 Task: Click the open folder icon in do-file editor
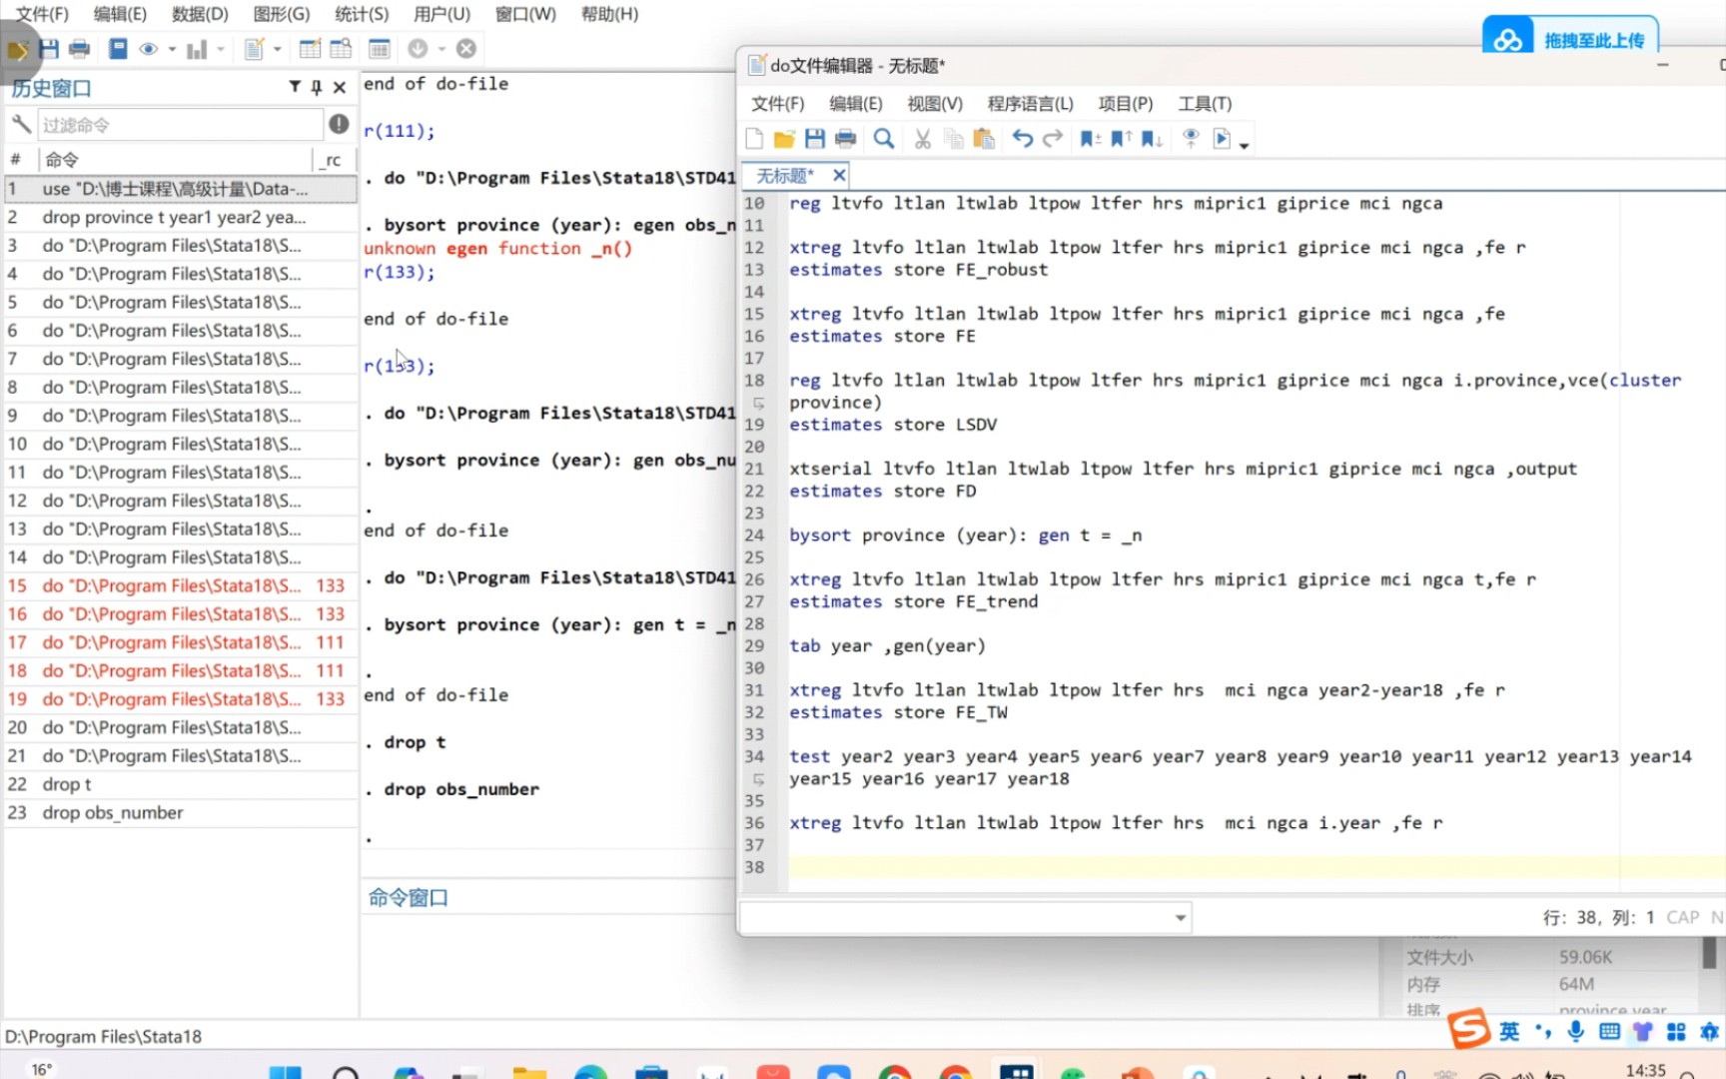coord(784,139)
